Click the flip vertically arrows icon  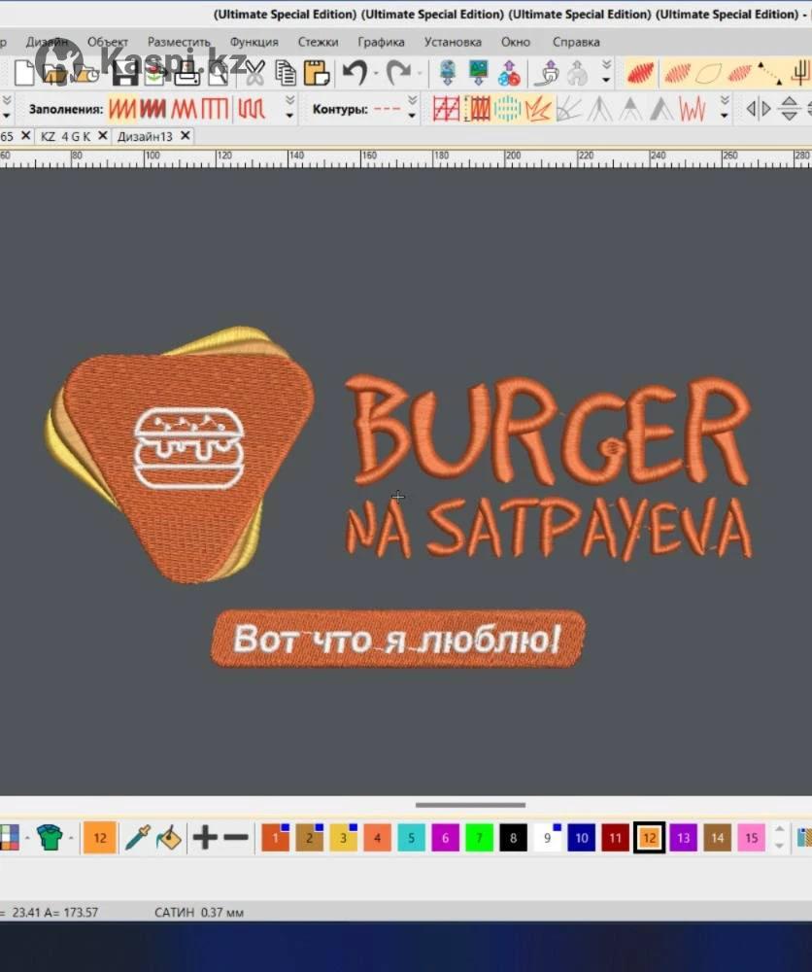[789, 109]
